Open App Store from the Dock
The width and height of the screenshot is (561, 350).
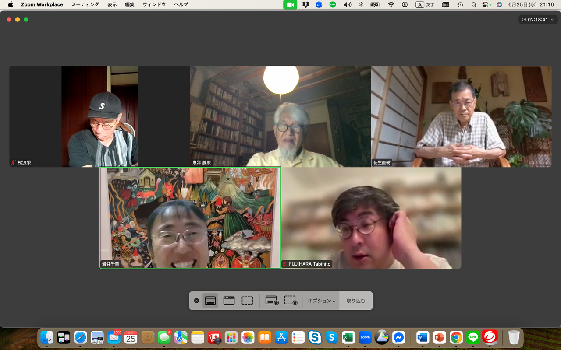coord(281,337)
